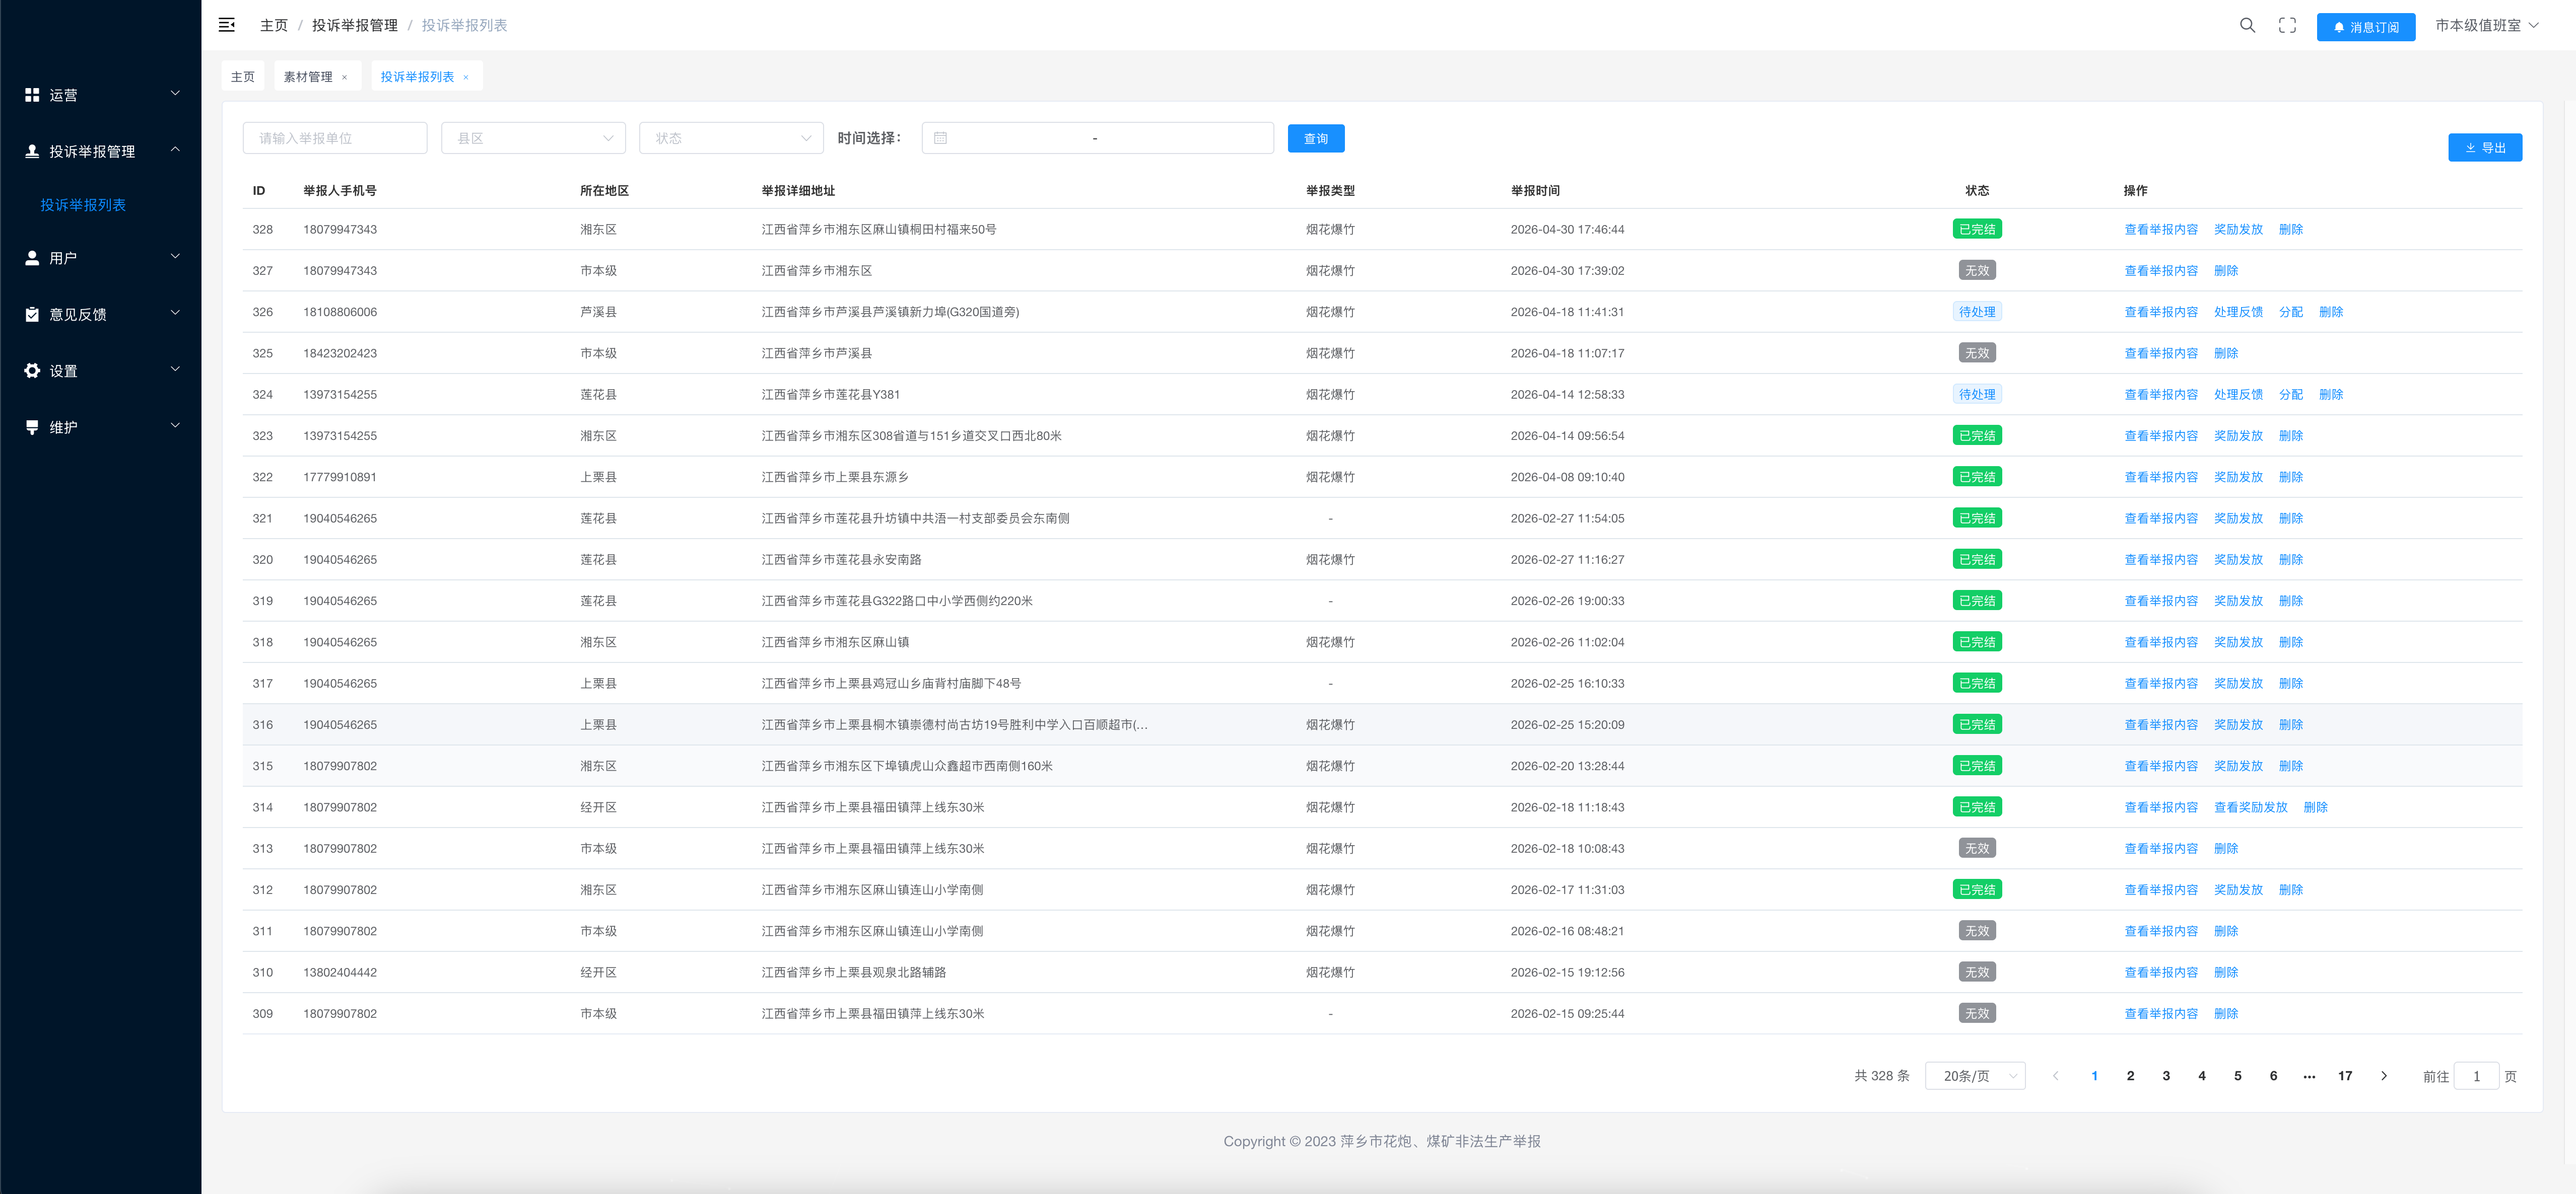The image size is (2576, 1194).
Task: Go to page 2
Action: [2130, 1076]
